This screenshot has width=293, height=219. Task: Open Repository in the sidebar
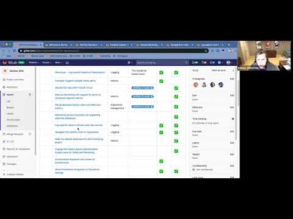coord(10,87)
